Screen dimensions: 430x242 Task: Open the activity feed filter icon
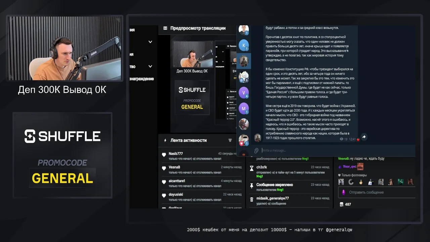[x=230, y=140]
